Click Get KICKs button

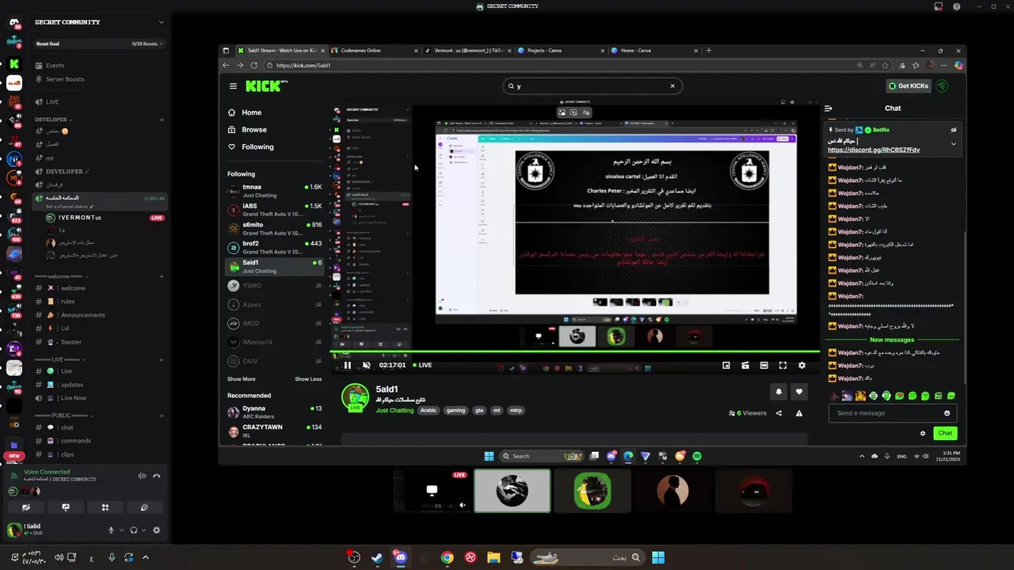[909, 85]
